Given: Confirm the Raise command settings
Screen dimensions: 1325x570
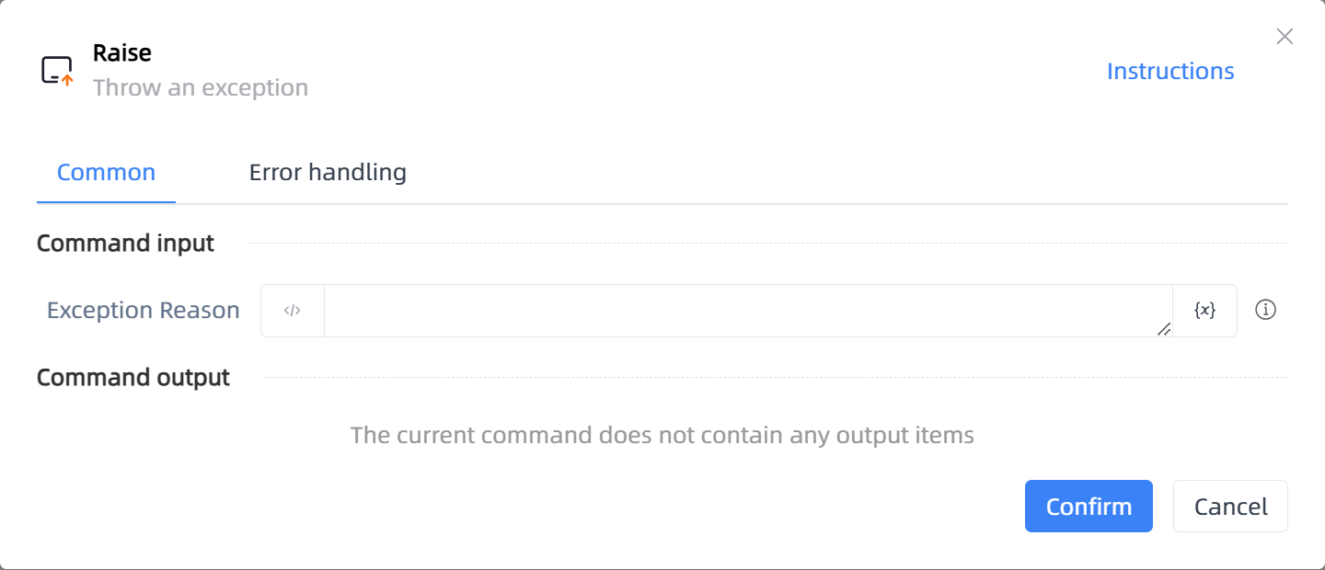Looking at the screenshot, I should click(1089, 506).
